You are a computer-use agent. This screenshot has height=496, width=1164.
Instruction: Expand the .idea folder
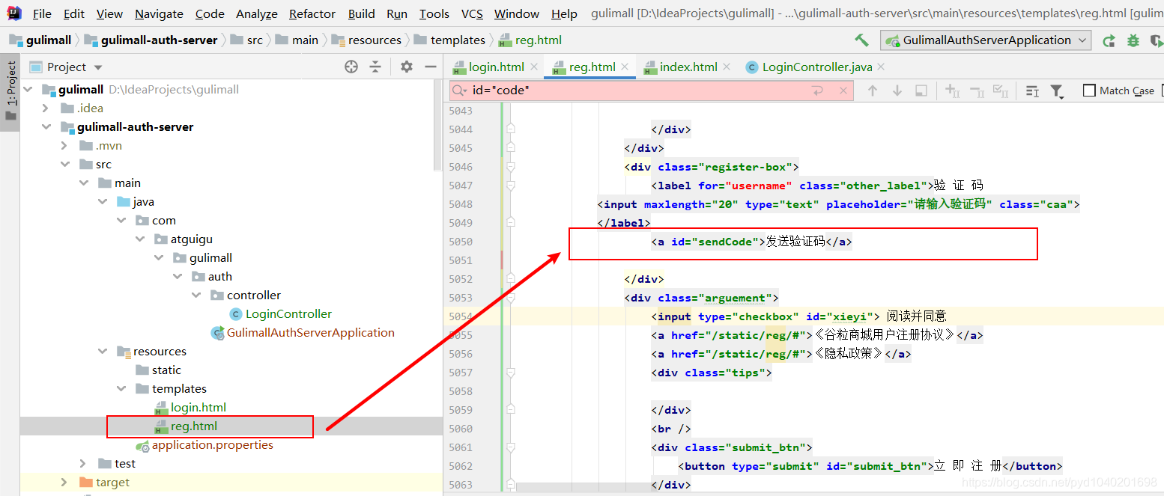(x=46, y=108)
